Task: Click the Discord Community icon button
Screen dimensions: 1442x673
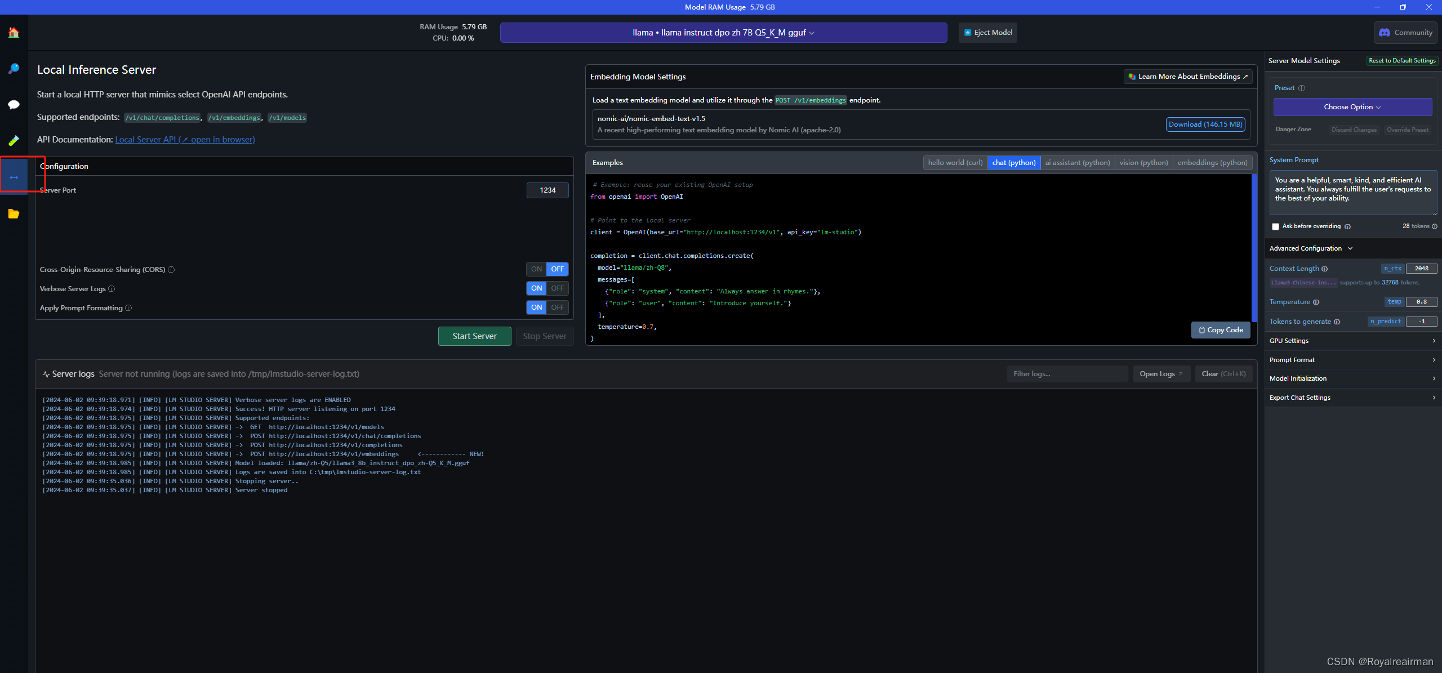Action: [1405, 33]
